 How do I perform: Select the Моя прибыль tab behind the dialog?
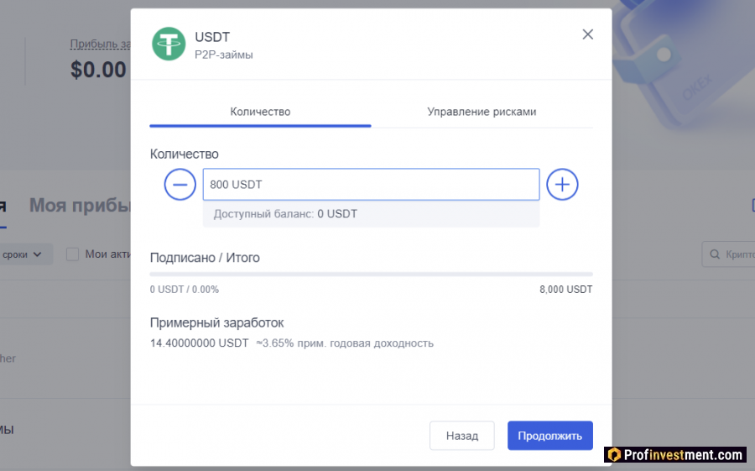[x=80, y=206]
